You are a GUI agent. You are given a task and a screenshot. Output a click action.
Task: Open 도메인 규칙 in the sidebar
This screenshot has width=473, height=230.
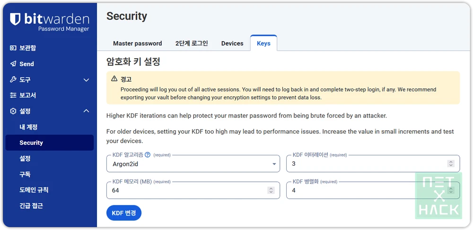pos(34,190)
